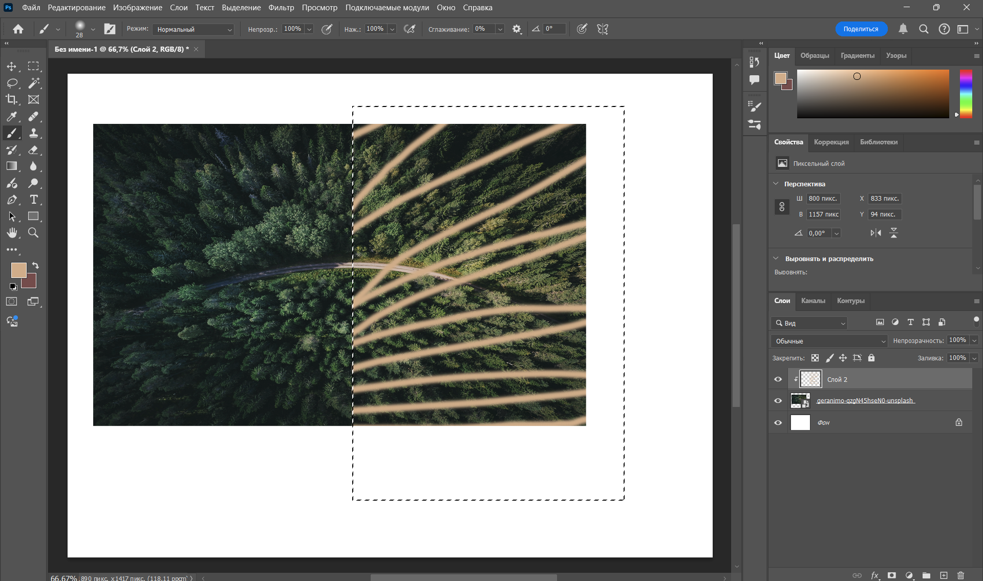Image resolution: width=983 pixels, height=581 pixels.
Task: Select the Zoom tool in the toolbar
Action: [x=33, y=233]
